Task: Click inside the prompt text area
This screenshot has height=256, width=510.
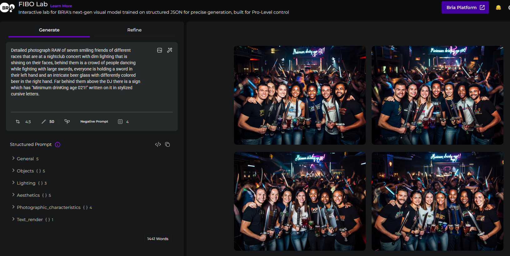Action: 76,72
